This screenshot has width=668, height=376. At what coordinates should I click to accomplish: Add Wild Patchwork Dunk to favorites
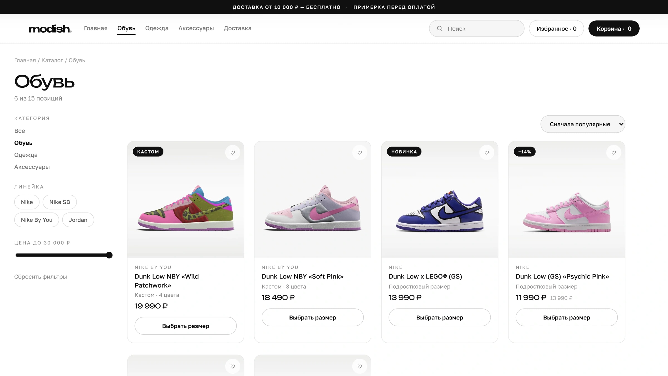tap(233, 153)
